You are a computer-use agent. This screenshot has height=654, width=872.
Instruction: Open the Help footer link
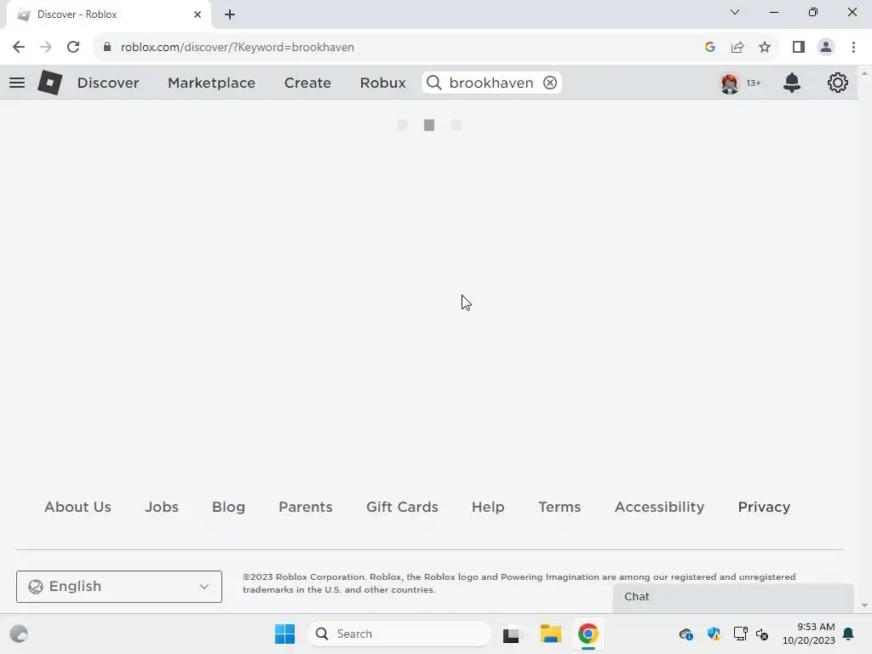coord(488,507)
